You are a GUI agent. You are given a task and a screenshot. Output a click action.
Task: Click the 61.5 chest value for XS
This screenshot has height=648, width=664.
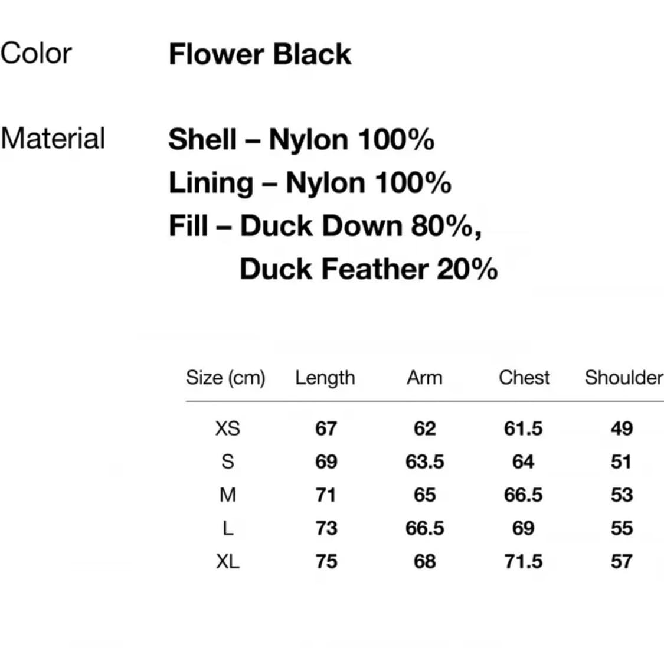click(523, 428)
